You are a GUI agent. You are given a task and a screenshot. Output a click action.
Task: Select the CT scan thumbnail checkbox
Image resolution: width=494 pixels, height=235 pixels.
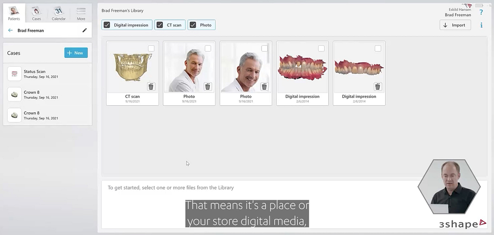[151, 48]
